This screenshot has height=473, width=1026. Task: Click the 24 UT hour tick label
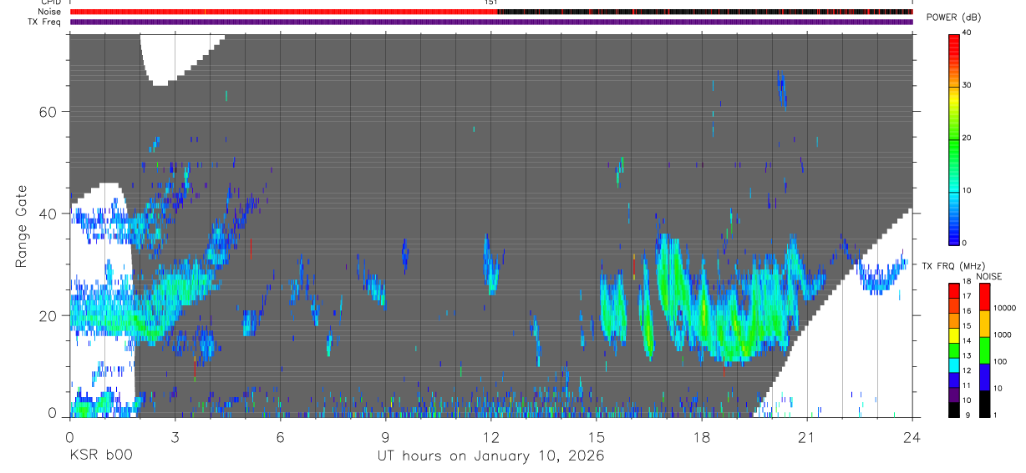point(912,436)
